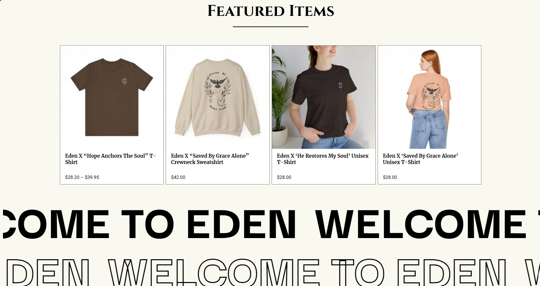Image resolution: width=540 pixels, height=286 pixels.
Task: Click the dove graphic on beige sweatshirt
Action: click(x=217, y=83)
